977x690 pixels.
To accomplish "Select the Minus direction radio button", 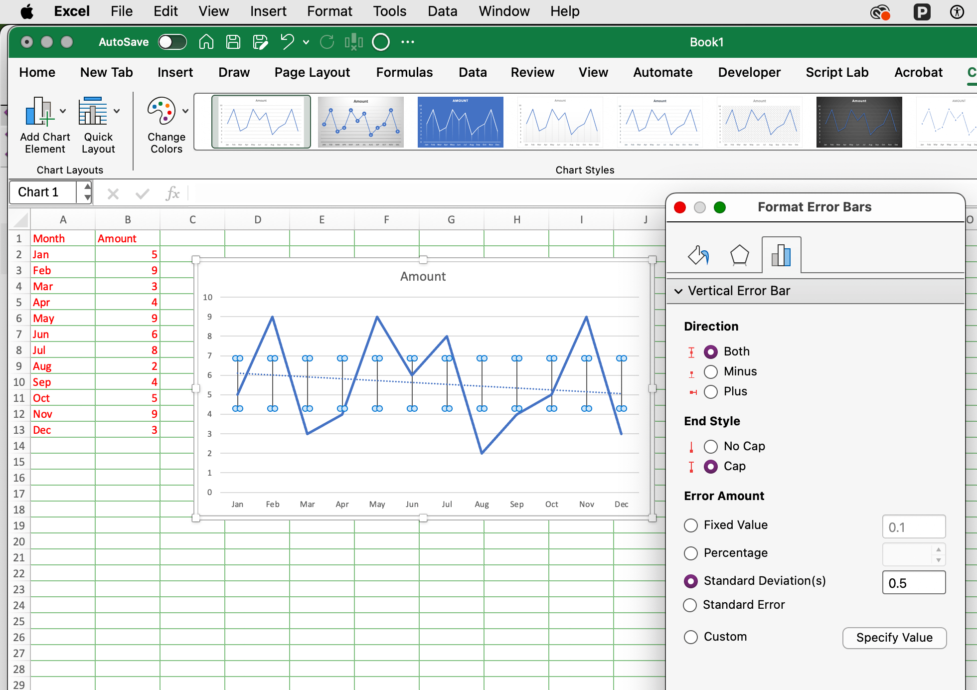I will click(x=711, y=372).
